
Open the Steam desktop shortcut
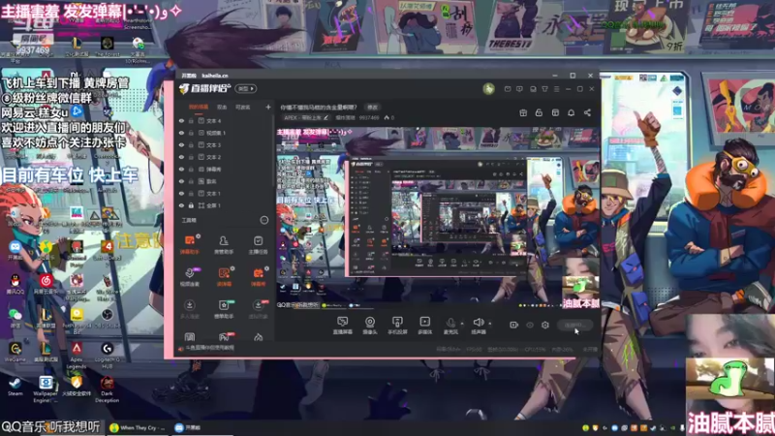click(15, 386)
